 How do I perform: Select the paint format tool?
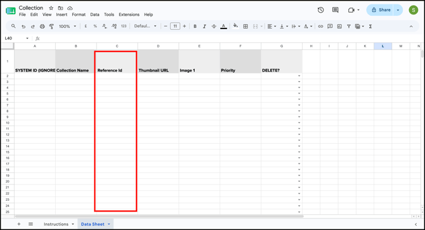tap(51, 26)
